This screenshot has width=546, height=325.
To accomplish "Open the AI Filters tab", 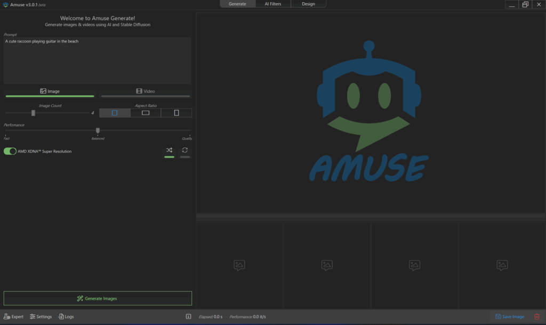I will [x=273, y=4].
